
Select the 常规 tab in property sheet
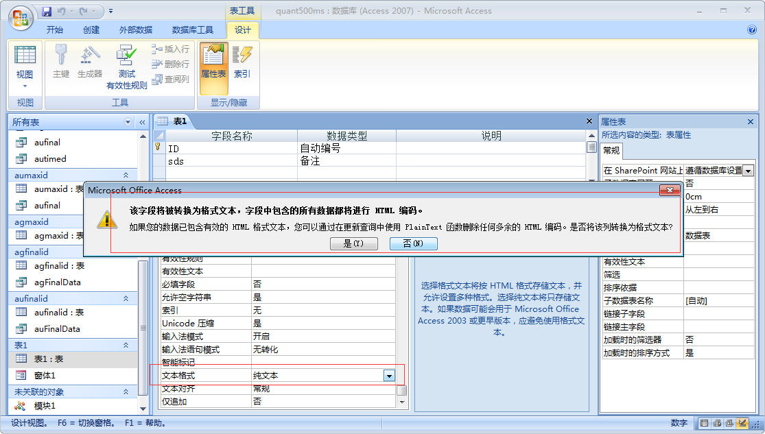[x=611, y=150]
